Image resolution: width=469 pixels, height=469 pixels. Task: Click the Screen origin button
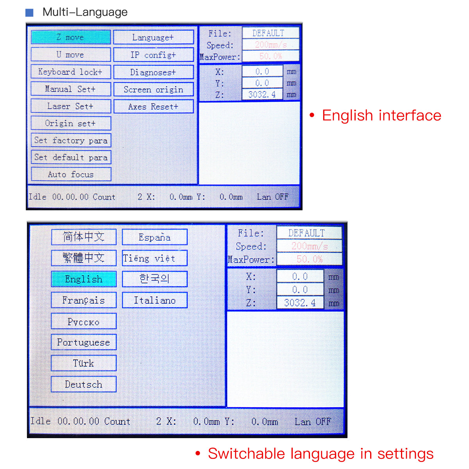pos(153,90)
